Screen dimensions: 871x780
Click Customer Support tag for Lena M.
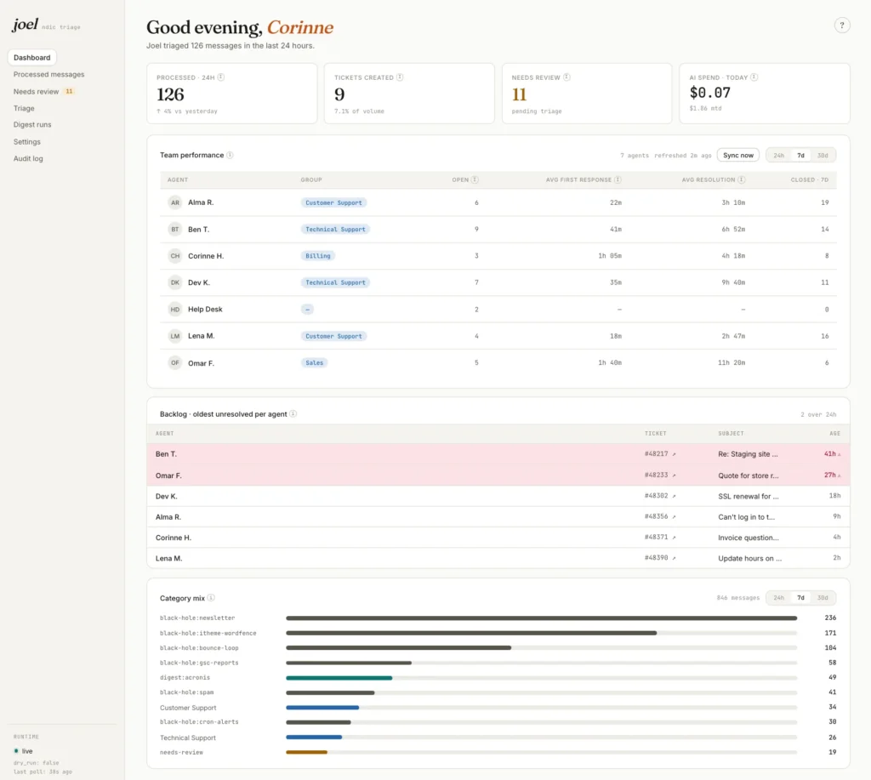(x=333, y=336)
